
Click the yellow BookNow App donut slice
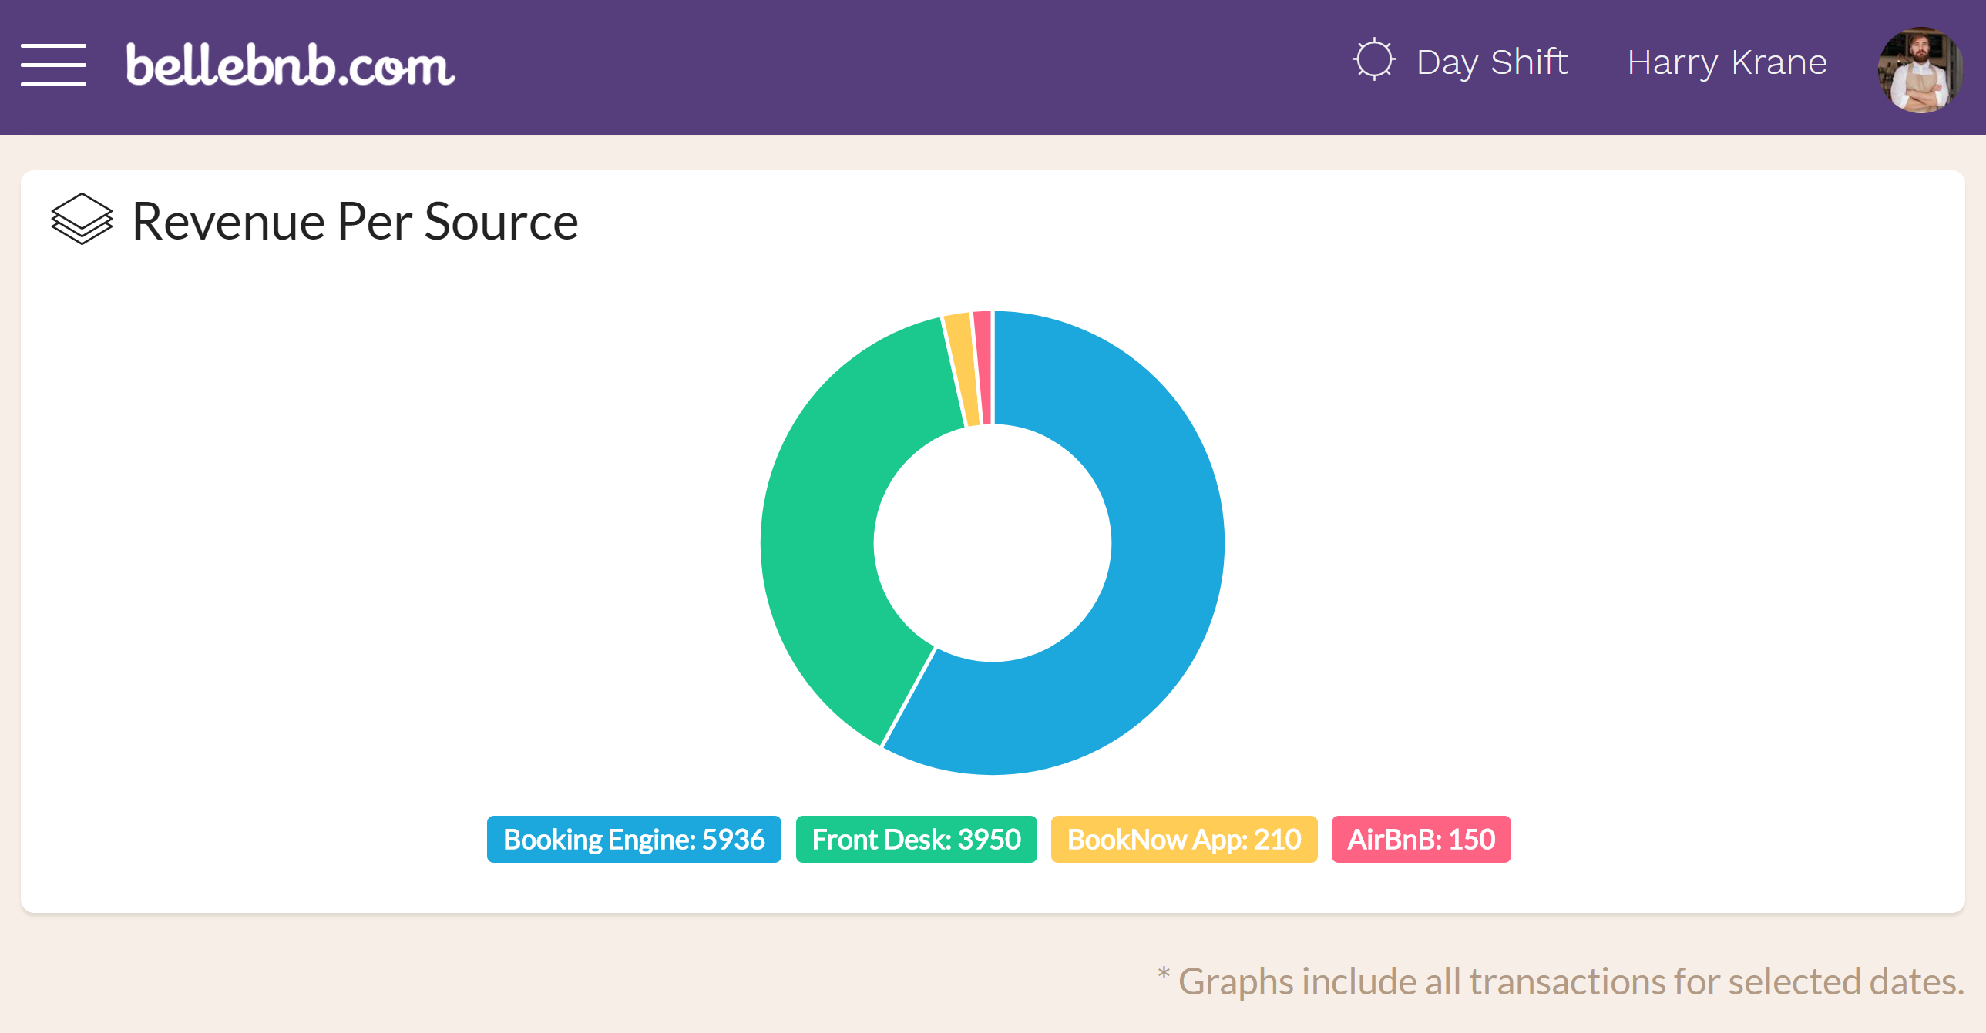[x=961, y=368]
